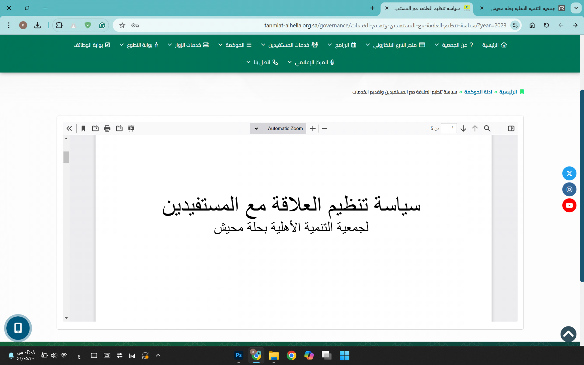Open site information tune icon
The width and height of the screenshot is (584, 365).
tap(515, 25)
